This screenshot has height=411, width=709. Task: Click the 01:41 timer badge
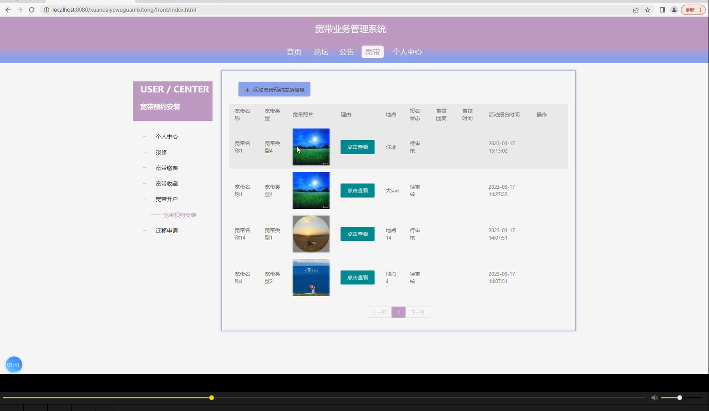point(14,365)
